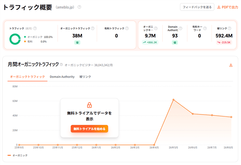Click the 25年9月 data point

19,145
